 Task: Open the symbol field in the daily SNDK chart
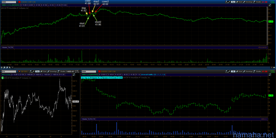[89, 72]
